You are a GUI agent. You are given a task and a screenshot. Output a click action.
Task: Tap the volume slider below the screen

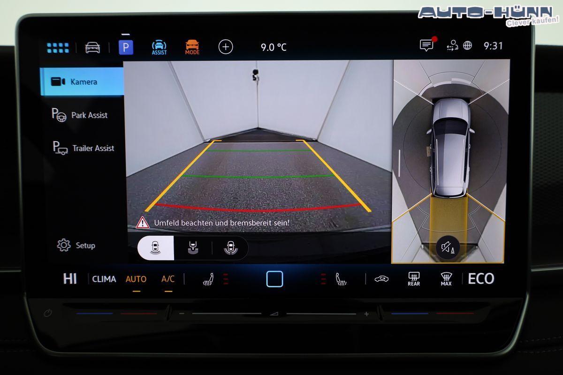pos(274,314)
